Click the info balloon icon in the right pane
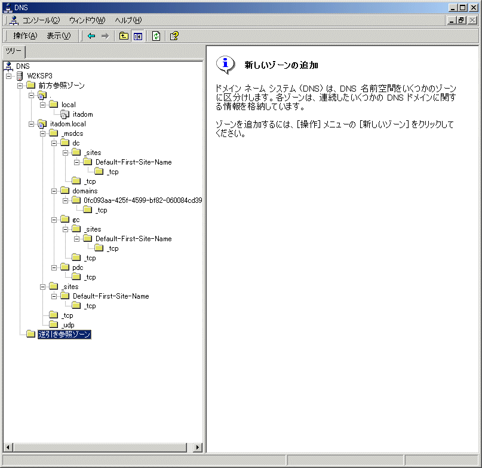 225,65
